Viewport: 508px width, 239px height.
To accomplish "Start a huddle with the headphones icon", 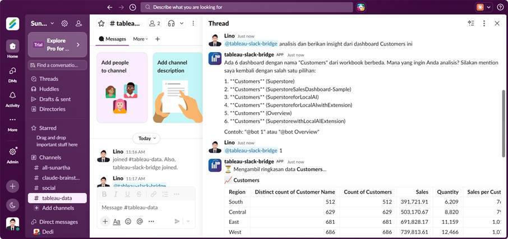I will 172,24.
